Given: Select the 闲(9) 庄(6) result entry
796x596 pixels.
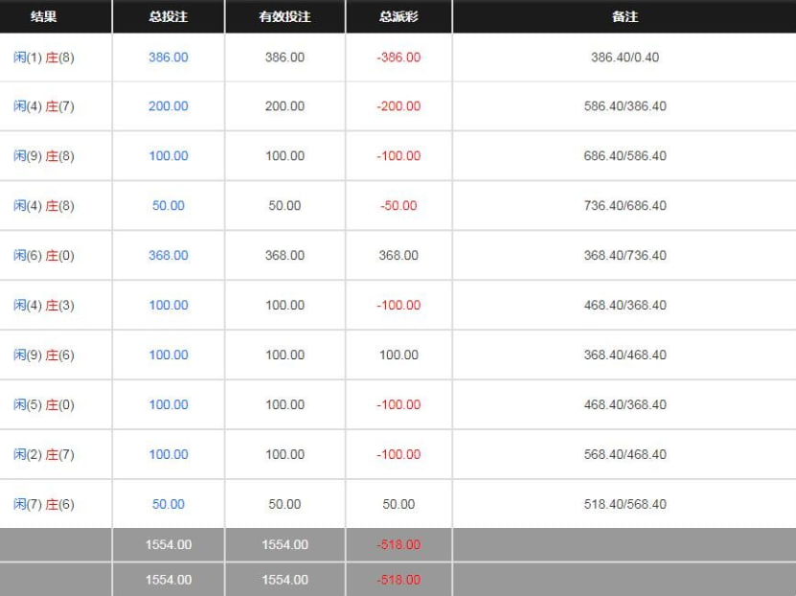Looking at the screenshot, I should click(43, 355).
